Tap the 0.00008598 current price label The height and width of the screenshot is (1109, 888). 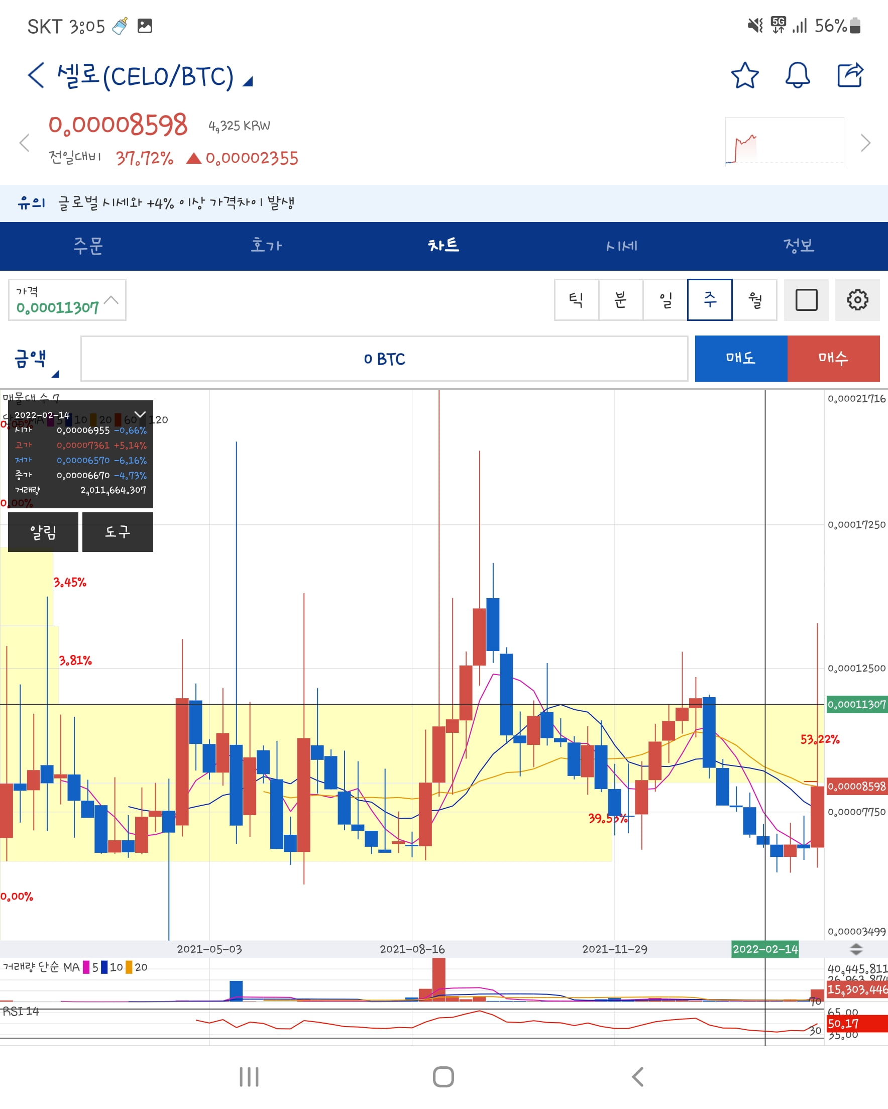[857, 786]
